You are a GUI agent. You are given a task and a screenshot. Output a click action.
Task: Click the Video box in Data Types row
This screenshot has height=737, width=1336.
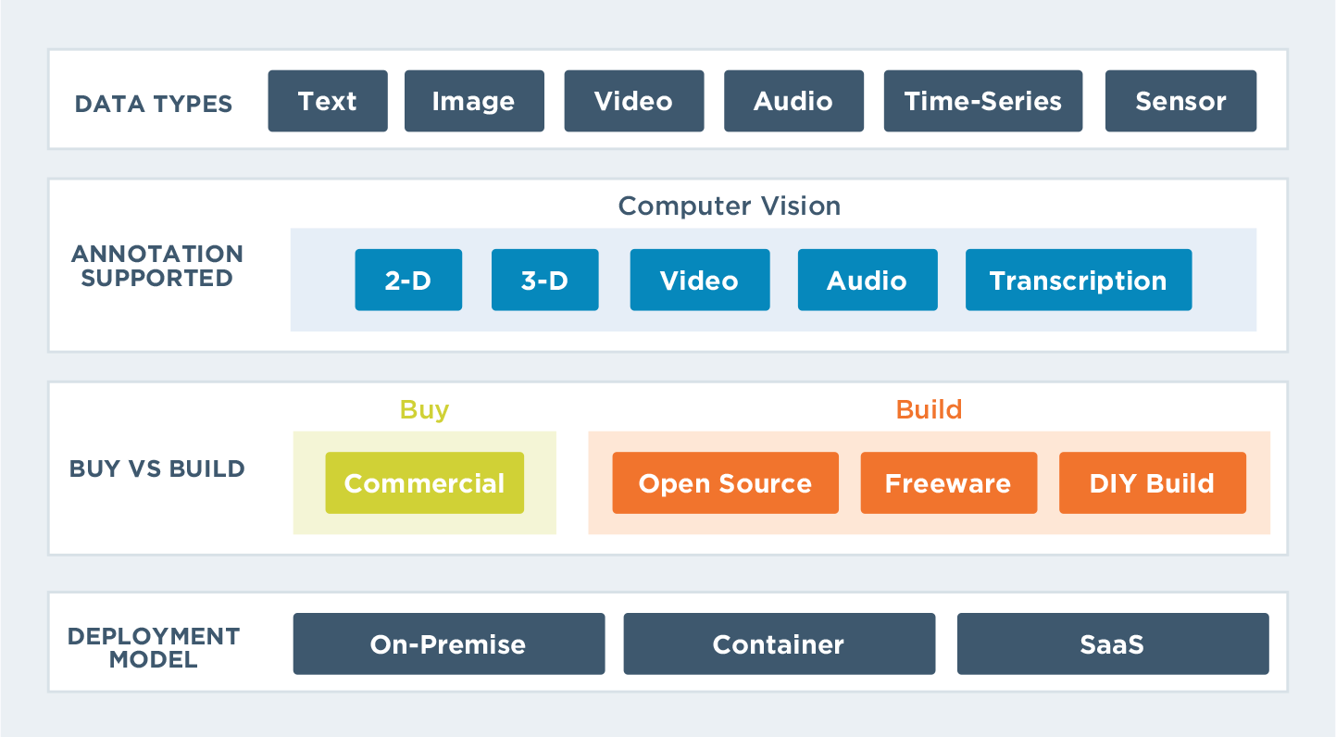click(634, 101)
